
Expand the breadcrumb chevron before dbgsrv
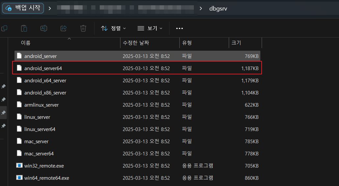(x=201, y=8)
